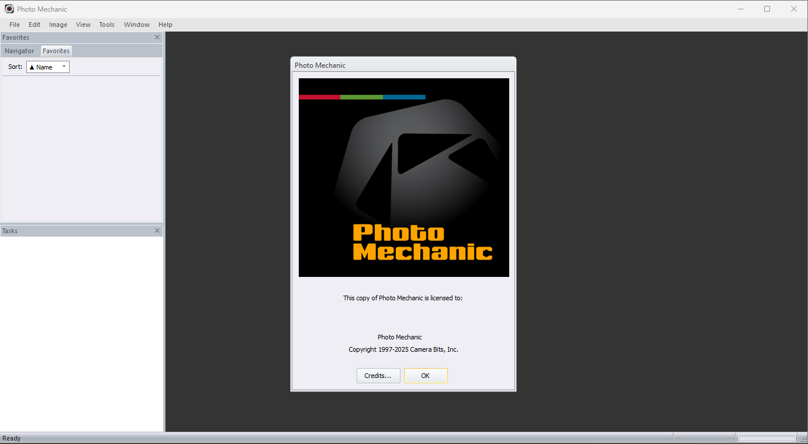Open the Help menu
808x444 pixels.
point(165,25)
